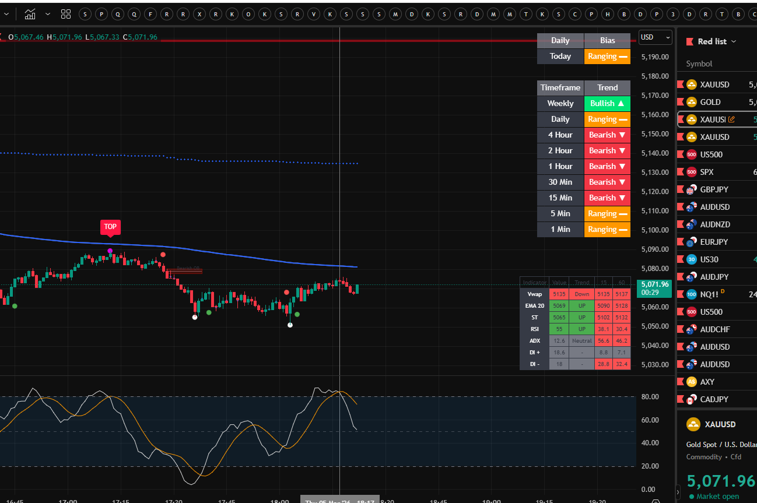The width and height of the screenshot is (757, 503).
Task: Collapse the right panel using the edge arrow
Action: click(678, 491)
